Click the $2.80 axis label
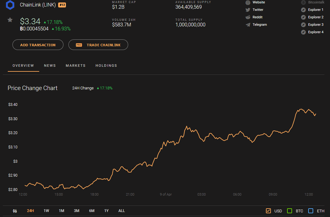Image resolution: width=330 pixels, height=217 pixels. (13, 190)
